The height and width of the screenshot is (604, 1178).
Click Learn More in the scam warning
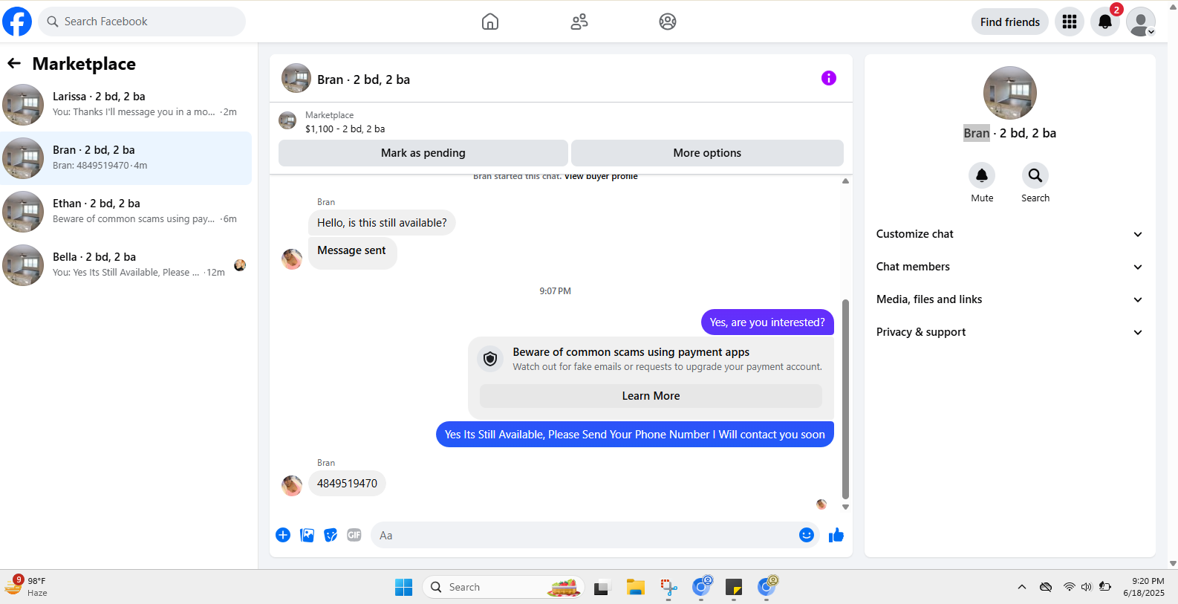point(651,396)
